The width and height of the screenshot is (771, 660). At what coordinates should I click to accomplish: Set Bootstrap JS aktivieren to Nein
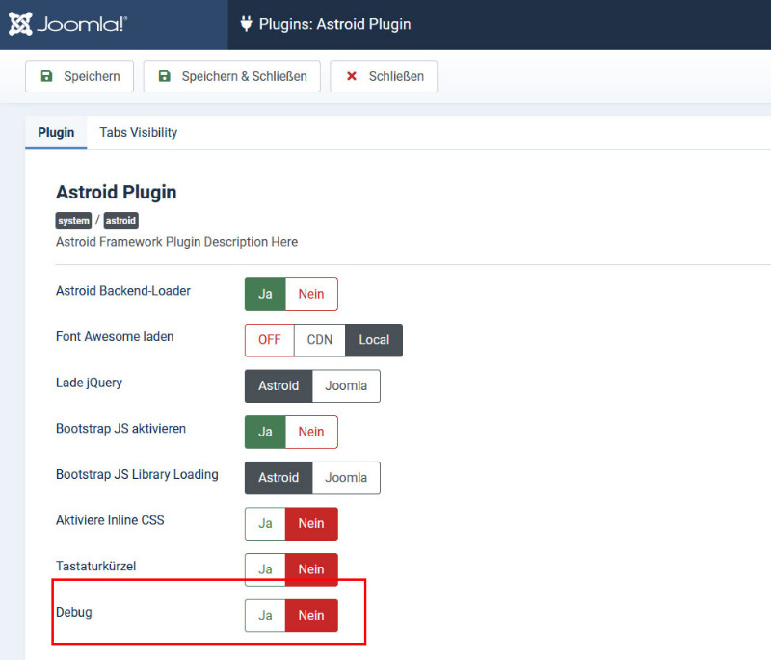pyautogui.click(x=311, y=432)
